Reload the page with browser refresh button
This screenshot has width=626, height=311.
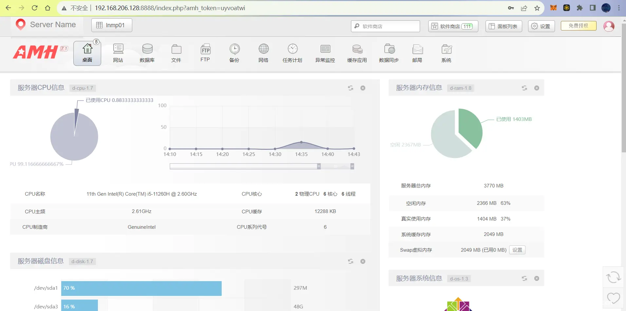pos(35,8)
